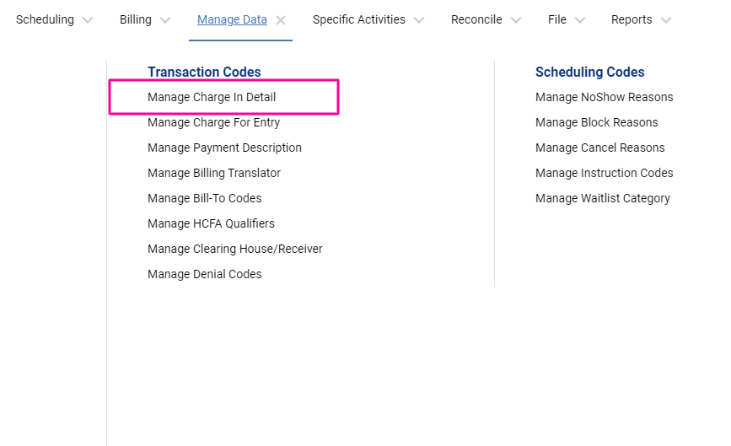Expand the Reconcile menu chevron

pyautogui.click(x=516, y=20)
